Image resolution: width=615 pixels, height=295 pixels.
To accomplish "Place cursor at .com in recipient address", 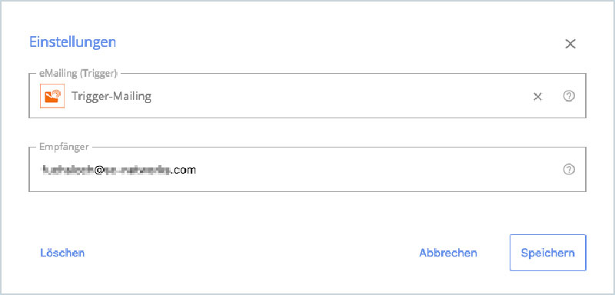I will pyautogui.click(x=183, y=170).
